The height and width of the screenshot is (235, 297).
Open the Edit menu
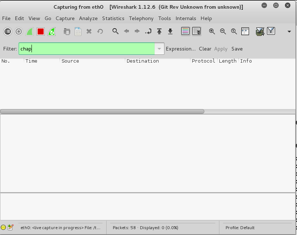[x=19, y=18]
